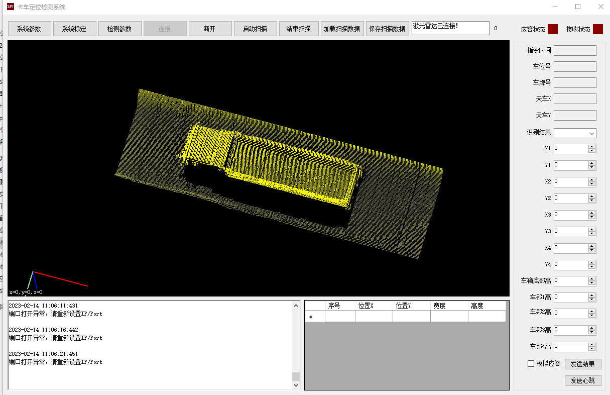Screen dimensions: 610x395
Task: Click the 高度 column header
Action: [487, 306]
